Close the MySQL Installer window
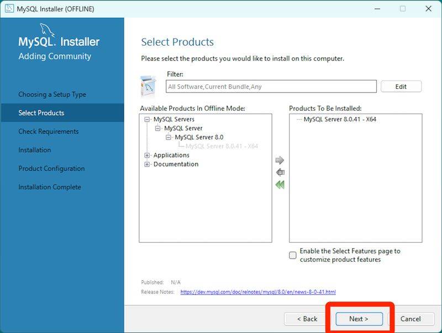The image size is (442, 333). 429,9
